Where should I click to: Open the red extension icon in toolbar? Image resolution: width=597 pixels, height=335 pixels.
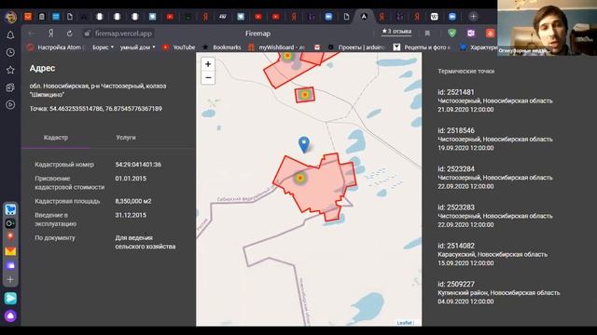[x=490, y=33]
